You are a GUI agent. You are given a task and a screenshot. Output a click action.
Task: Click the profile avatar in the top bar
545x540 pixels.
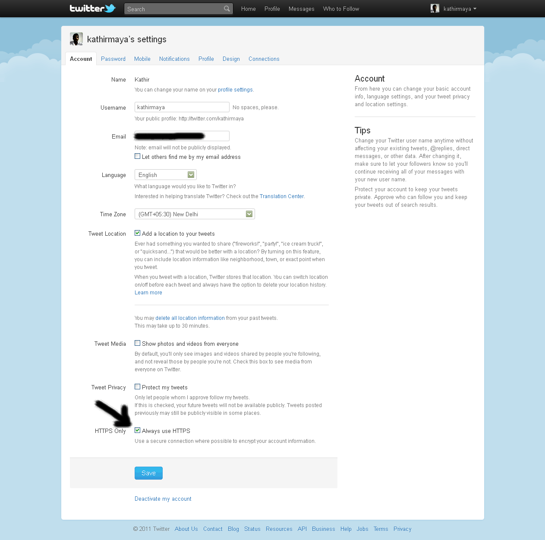435,8
